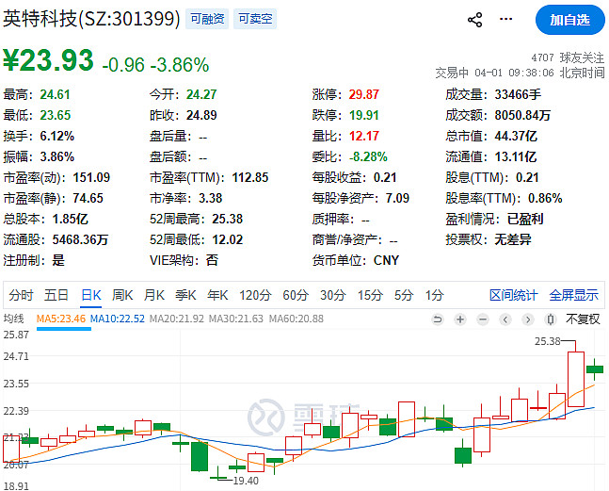Screen dimensions: 609x491
Task: Click the candlestick style icon
Action: [x=550, y=319]
